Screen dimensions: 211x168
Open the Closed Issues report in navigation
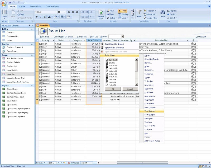point(12,89)
